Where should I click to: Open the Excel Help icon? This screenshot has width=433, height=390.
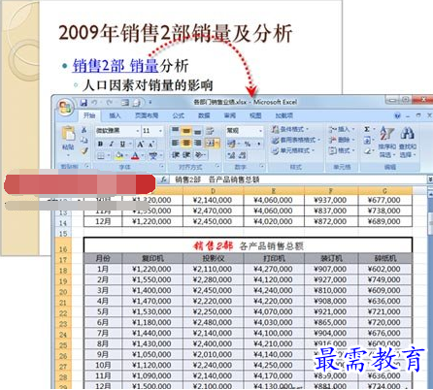(397, 115)
